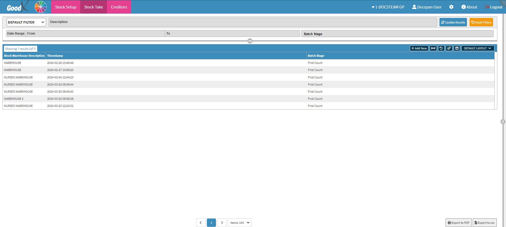Image resolution: width=506 pixels, height=227 pixels.
Task: Switch to the Stock Setup tab
Action: [x=65, y=7]
